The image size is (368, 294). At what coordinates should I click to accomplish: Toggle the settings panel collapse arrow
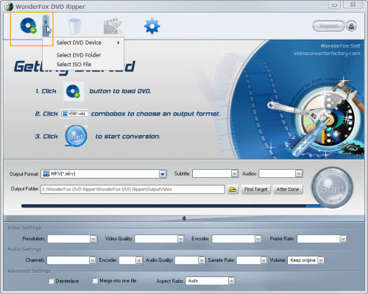(184, 218)
